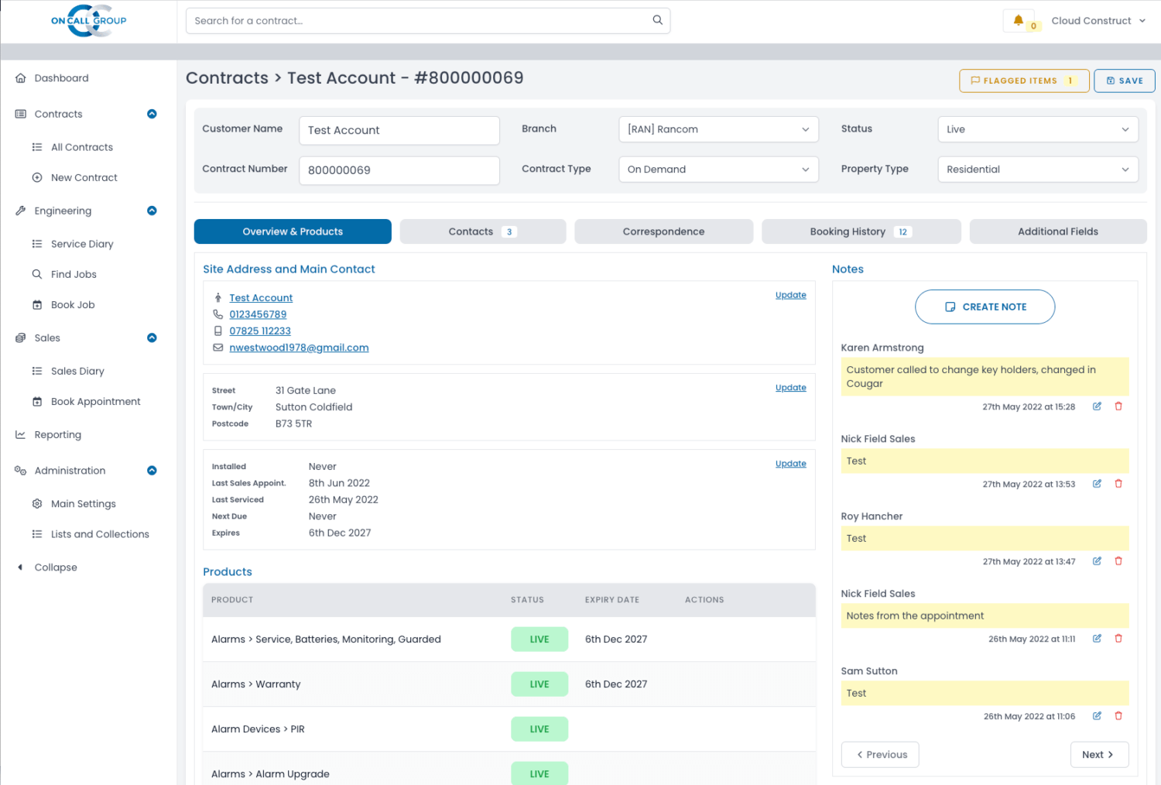The height and width of the screenshot is (785, 1161).
Task: Edit the 'Notes from the appointment' note
Action: tap(1097, 639)
